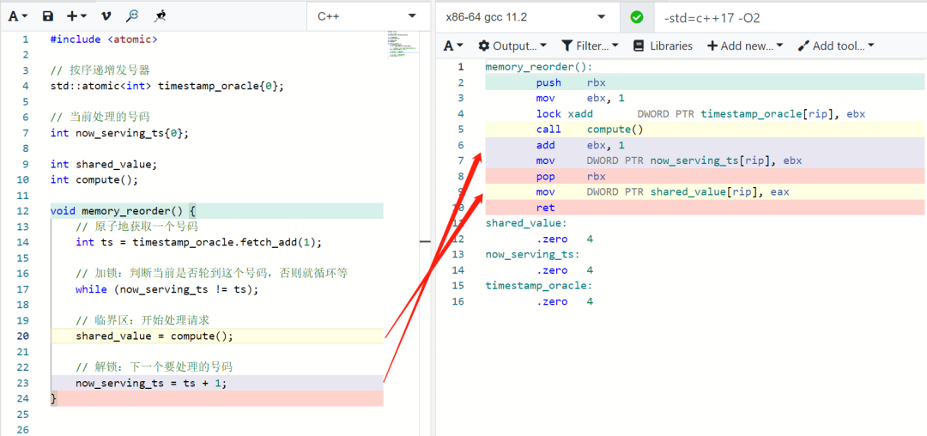Click the line 'int now_serving_ts{0};'
The height and width of the screenshot is (436, 927).
click(x=120, y=133)
